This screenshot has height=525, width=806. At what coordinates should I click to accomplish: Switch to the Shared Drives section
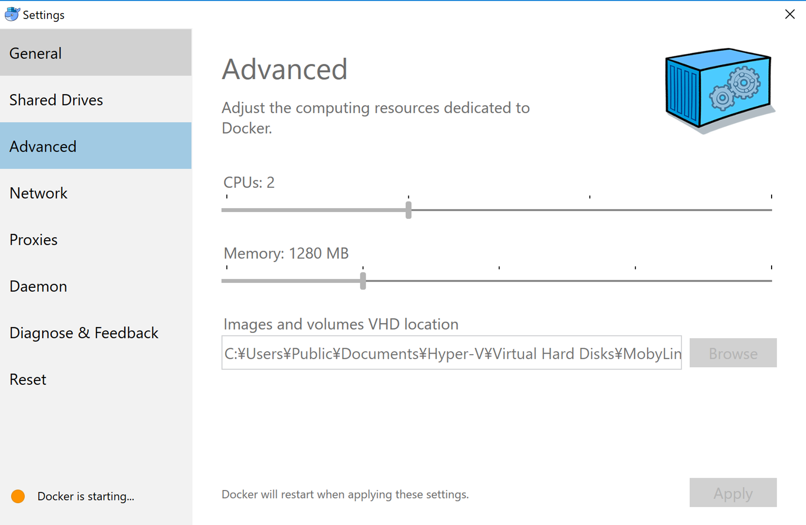point(96,100)
